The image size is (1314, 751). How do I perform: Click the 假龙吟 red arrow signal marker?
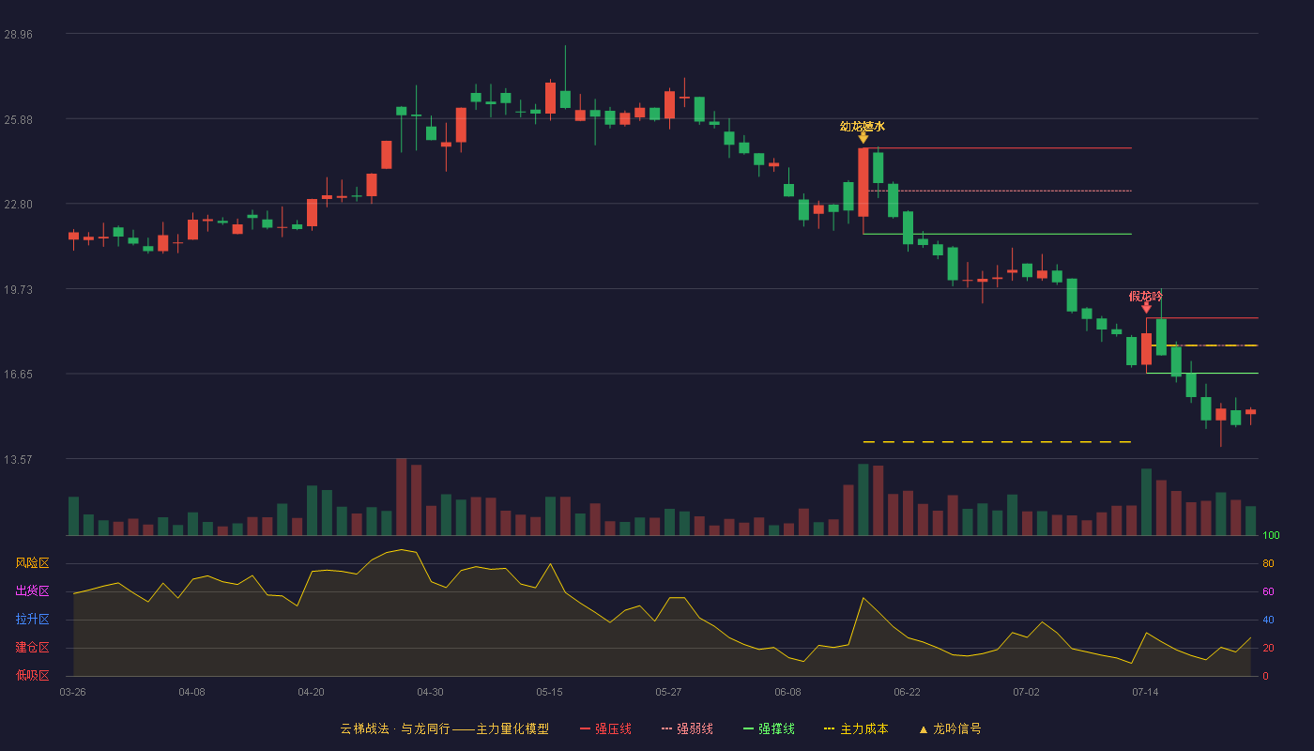coord(1146,307)
